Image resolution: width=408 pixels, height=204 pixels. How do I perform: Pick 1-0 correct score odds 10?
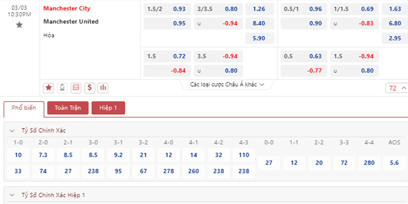point(18,155)
